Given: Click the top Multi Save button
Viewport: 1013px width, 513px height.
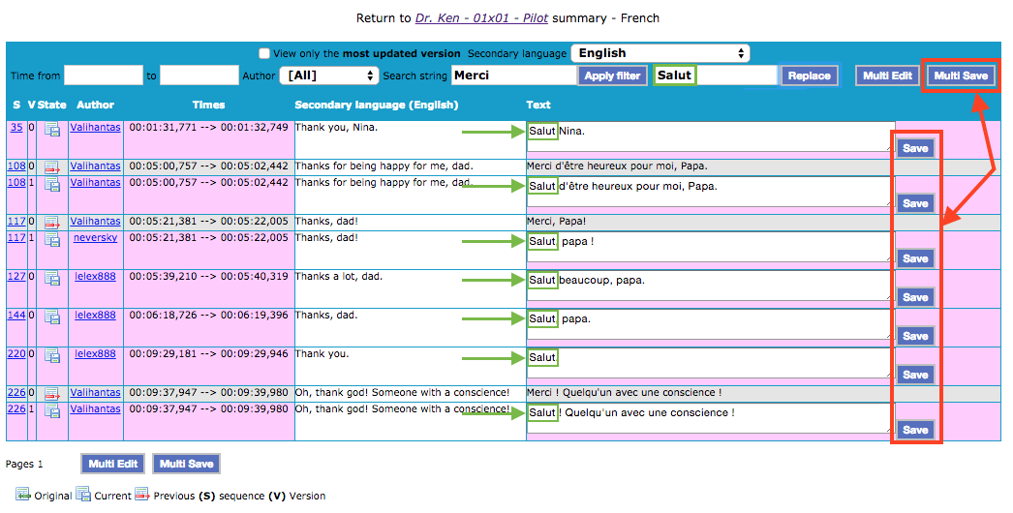Looking at the screenshot, I should (960, 75).
